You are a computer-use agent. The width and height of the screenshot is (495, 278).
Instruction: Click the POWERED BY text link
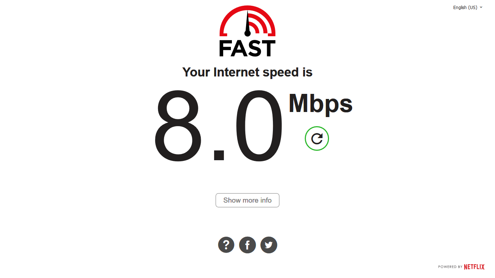pyautogui.click(x=450, y=267)
